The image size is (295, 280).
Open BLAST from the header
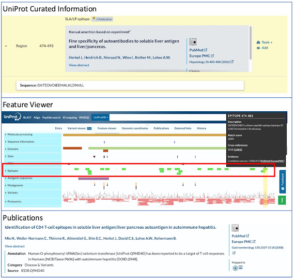27,117
